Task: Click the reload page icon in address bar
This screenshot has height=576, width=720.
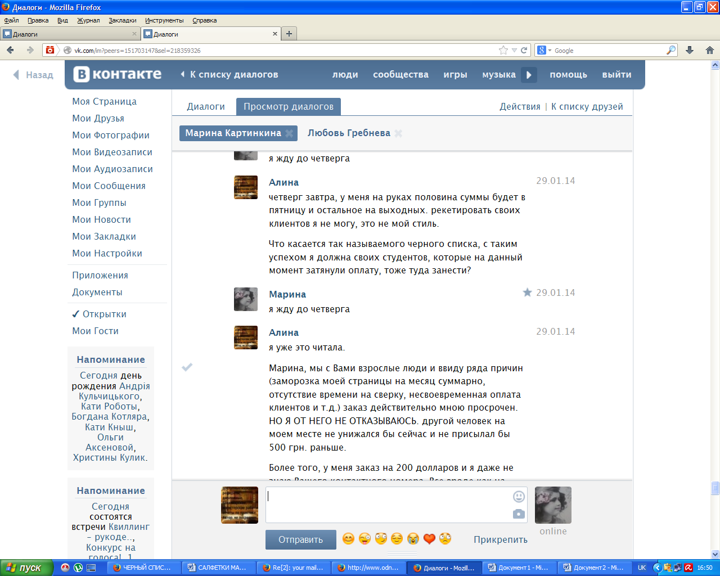Action: 524,50
